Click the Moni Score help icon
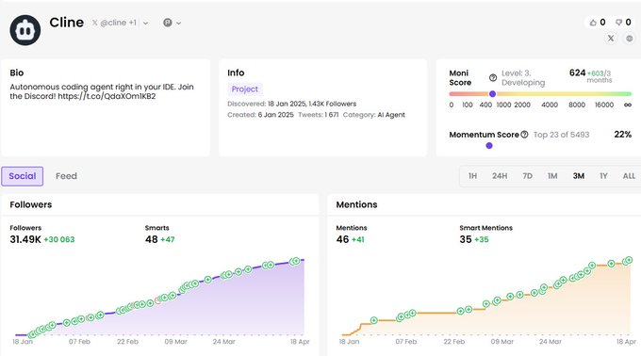 tap(493, 77)
